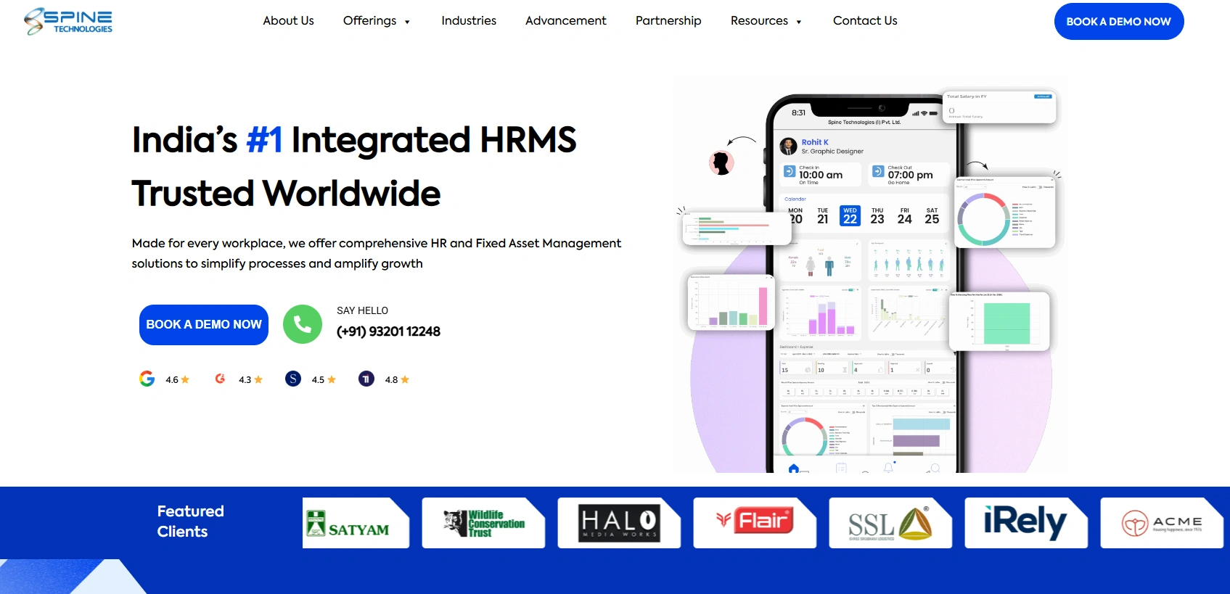Click the green bar chart card
This screenshot has width=1230, height=594.
[999, 321]
